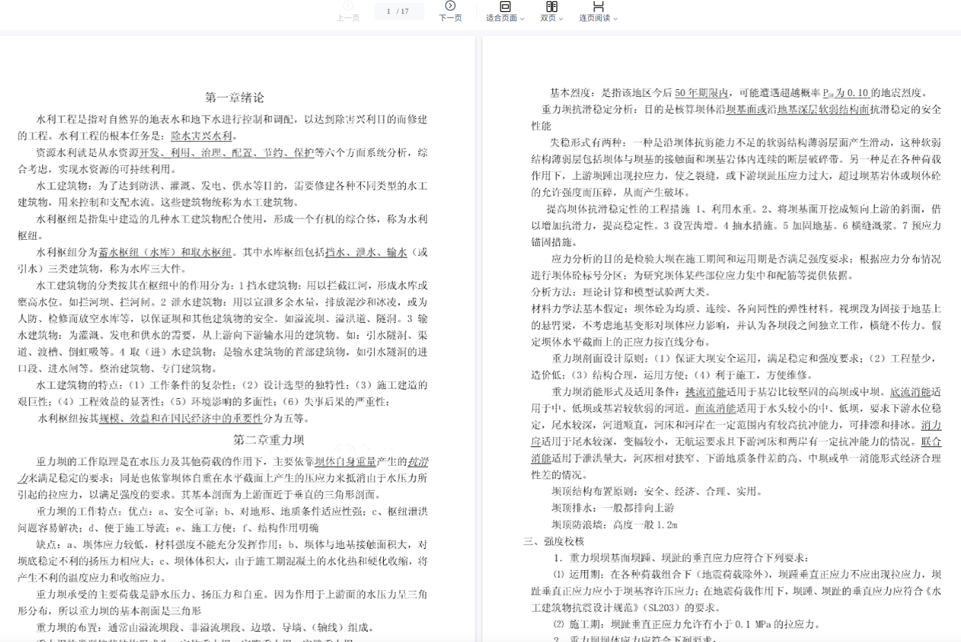Click the underlined phrase 坝体自身重量

[x=345, y=462]
